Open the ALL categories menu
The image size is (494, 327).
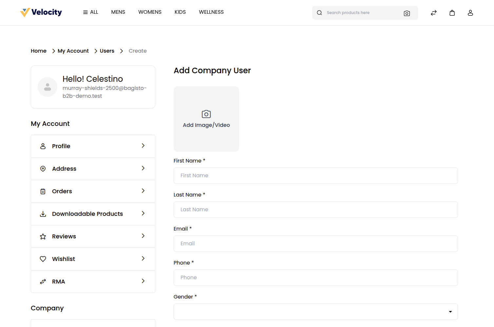point(90,12)
